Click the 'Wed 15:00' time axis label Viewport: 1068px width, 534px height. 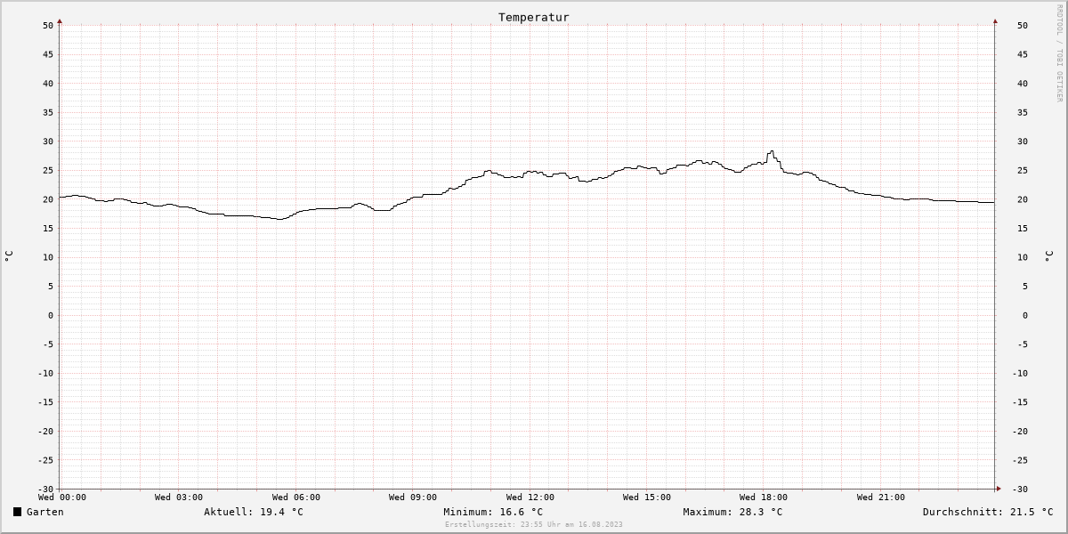pyautogui.click(x=647, y=498)
